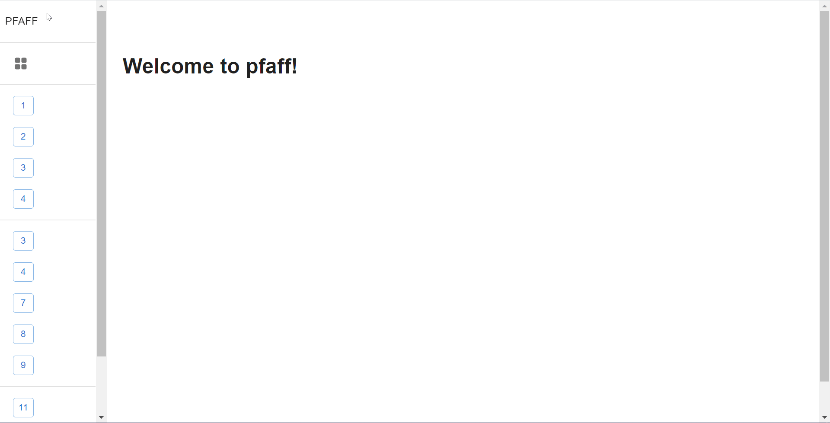Click button 3 grouped with 1 and 2
The height and width of the screenshot is (423, 830).
point(23,168)
